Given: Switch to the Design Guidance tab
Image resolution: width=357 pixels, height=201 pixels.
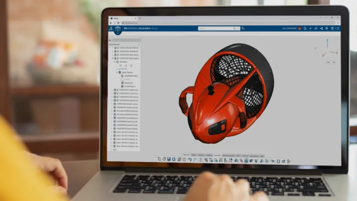Looking at the screenshot, I should coord(228,155).
